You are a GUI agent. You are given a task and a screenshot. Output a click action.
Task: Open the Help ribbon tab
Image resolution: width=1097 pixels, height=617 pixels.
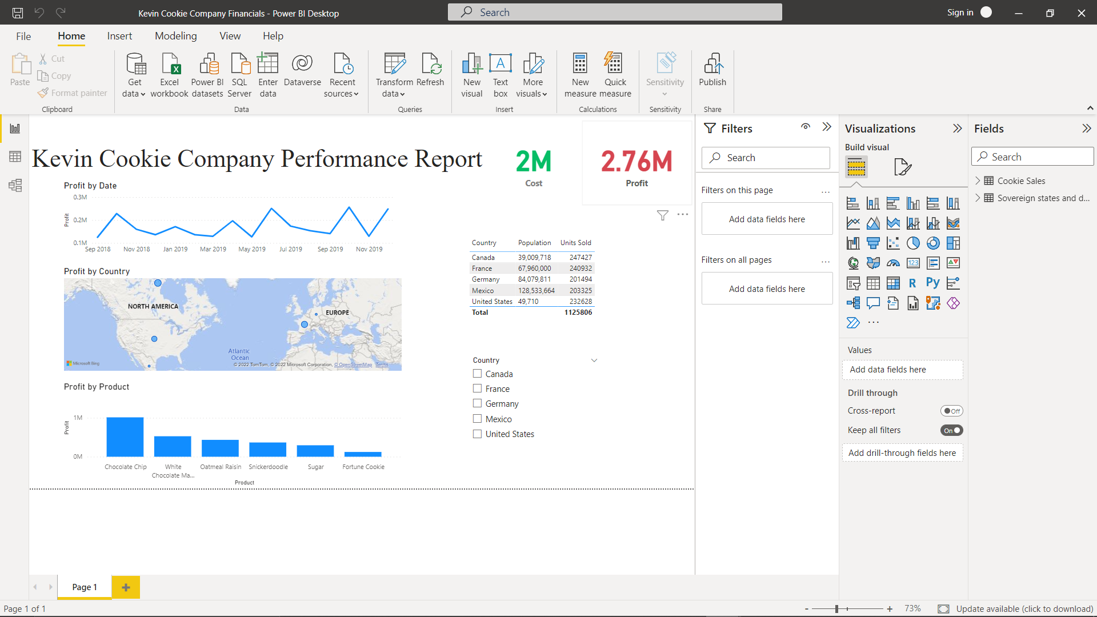[x=273, y=36]
